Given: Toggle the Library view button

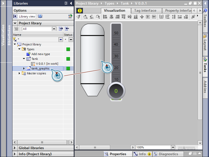Looking at the screenshot, I should 25,16.
